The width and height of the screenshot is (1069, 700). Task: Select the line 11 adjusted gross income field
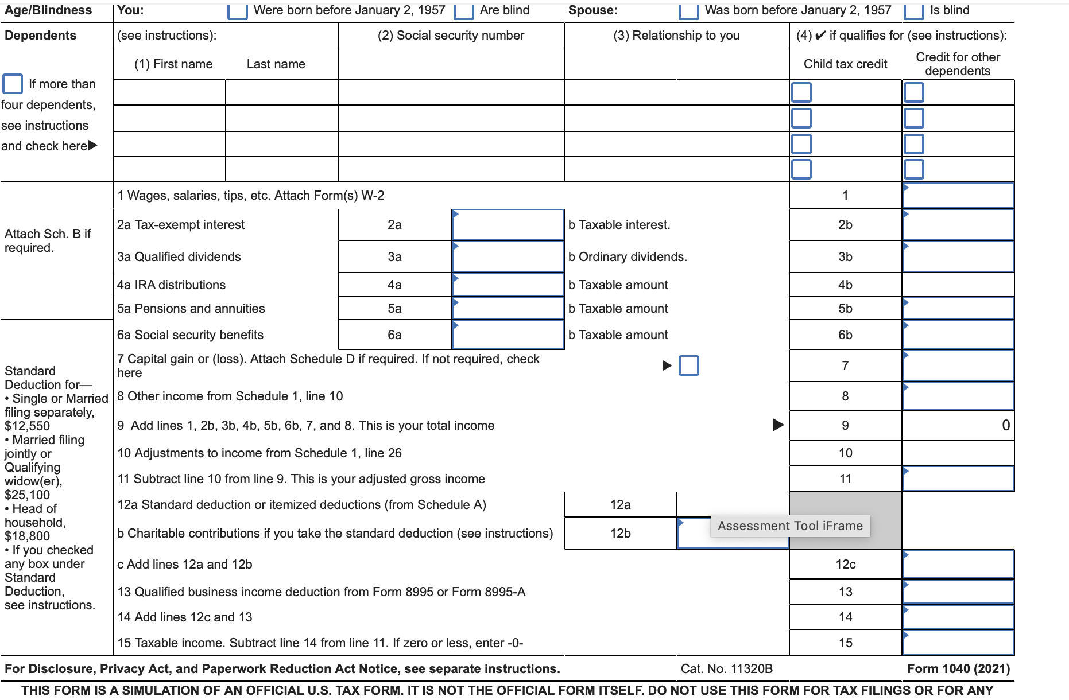click(958, 479)
